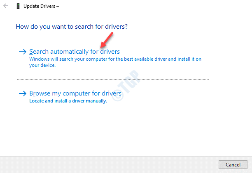Click the device icon beside Update Drivers
The height and width of the screenshot is (173, 252).
18,6
